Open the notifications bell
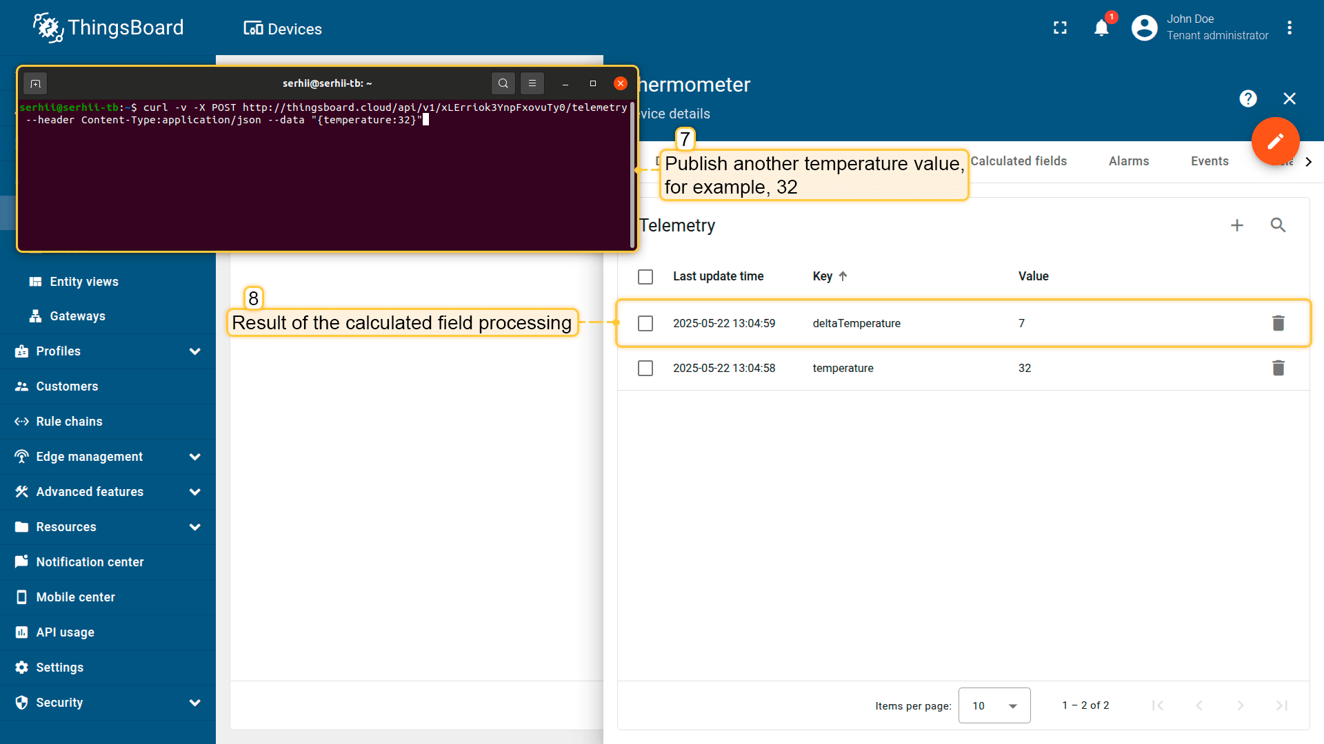This screenshot has width=1324, height=744. pyautogui.click(x=1101, y=28)
